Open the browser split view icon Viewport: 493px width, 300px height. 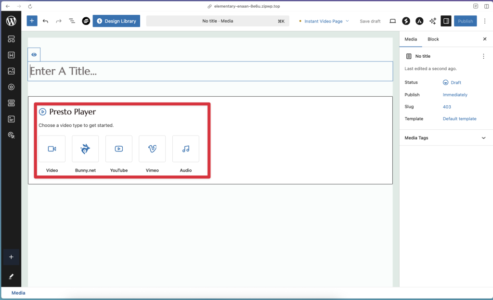coord(486,6)
